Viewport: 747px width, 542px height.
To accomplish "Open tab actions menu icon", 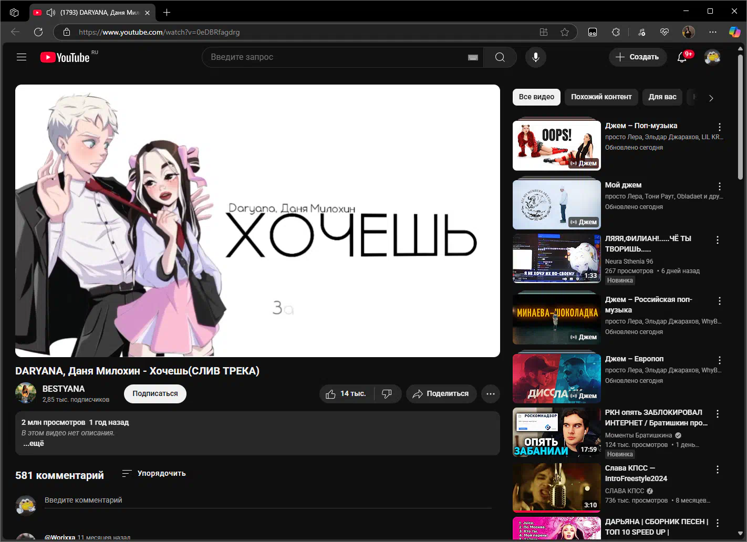I will pos(14,12).
